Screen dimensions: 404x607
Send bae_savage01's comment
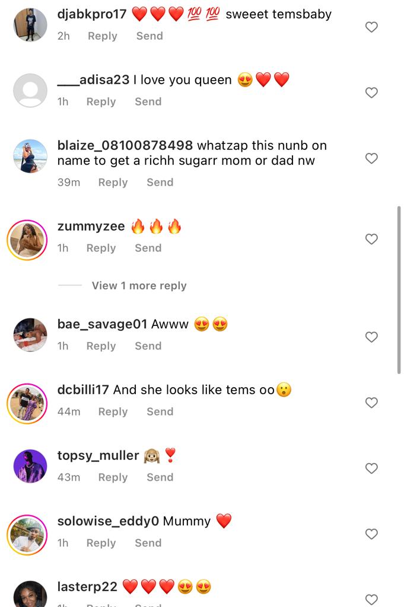tap(148, 346)
